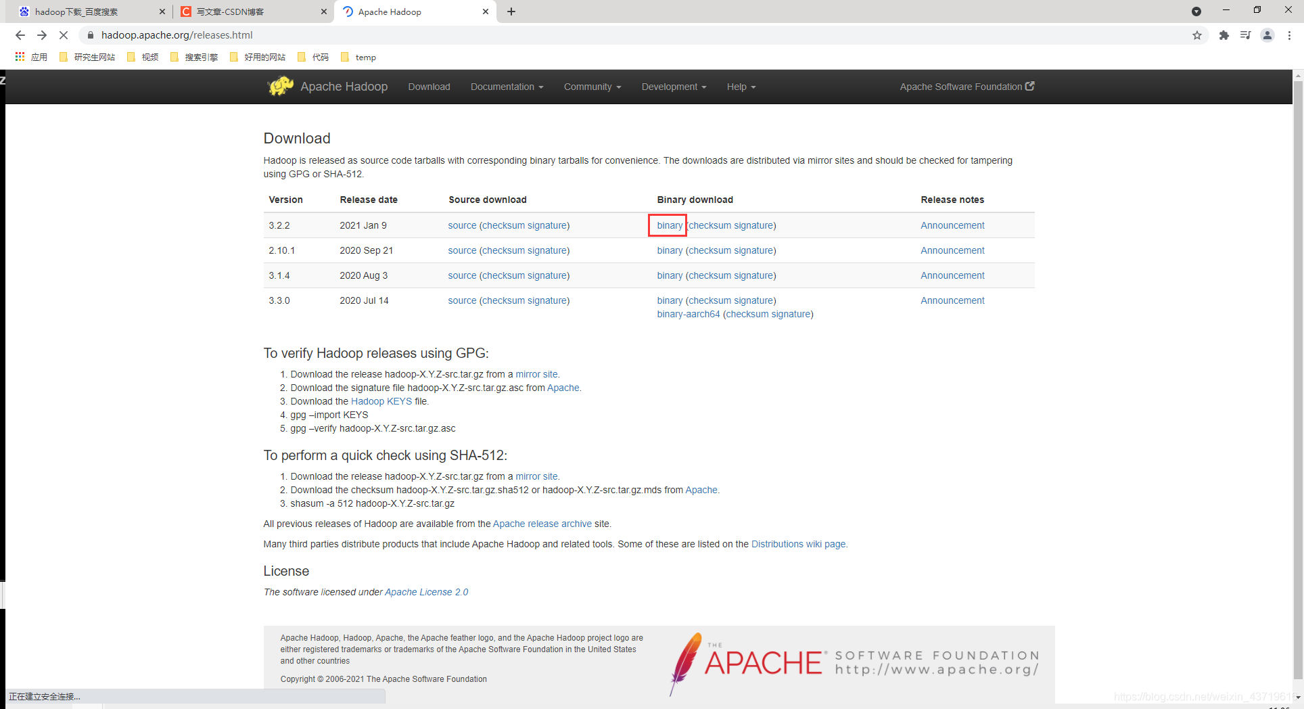Click the site lock icon in address bar
This screenshot has height=709, width=1304.
click(x=90, y=35)
